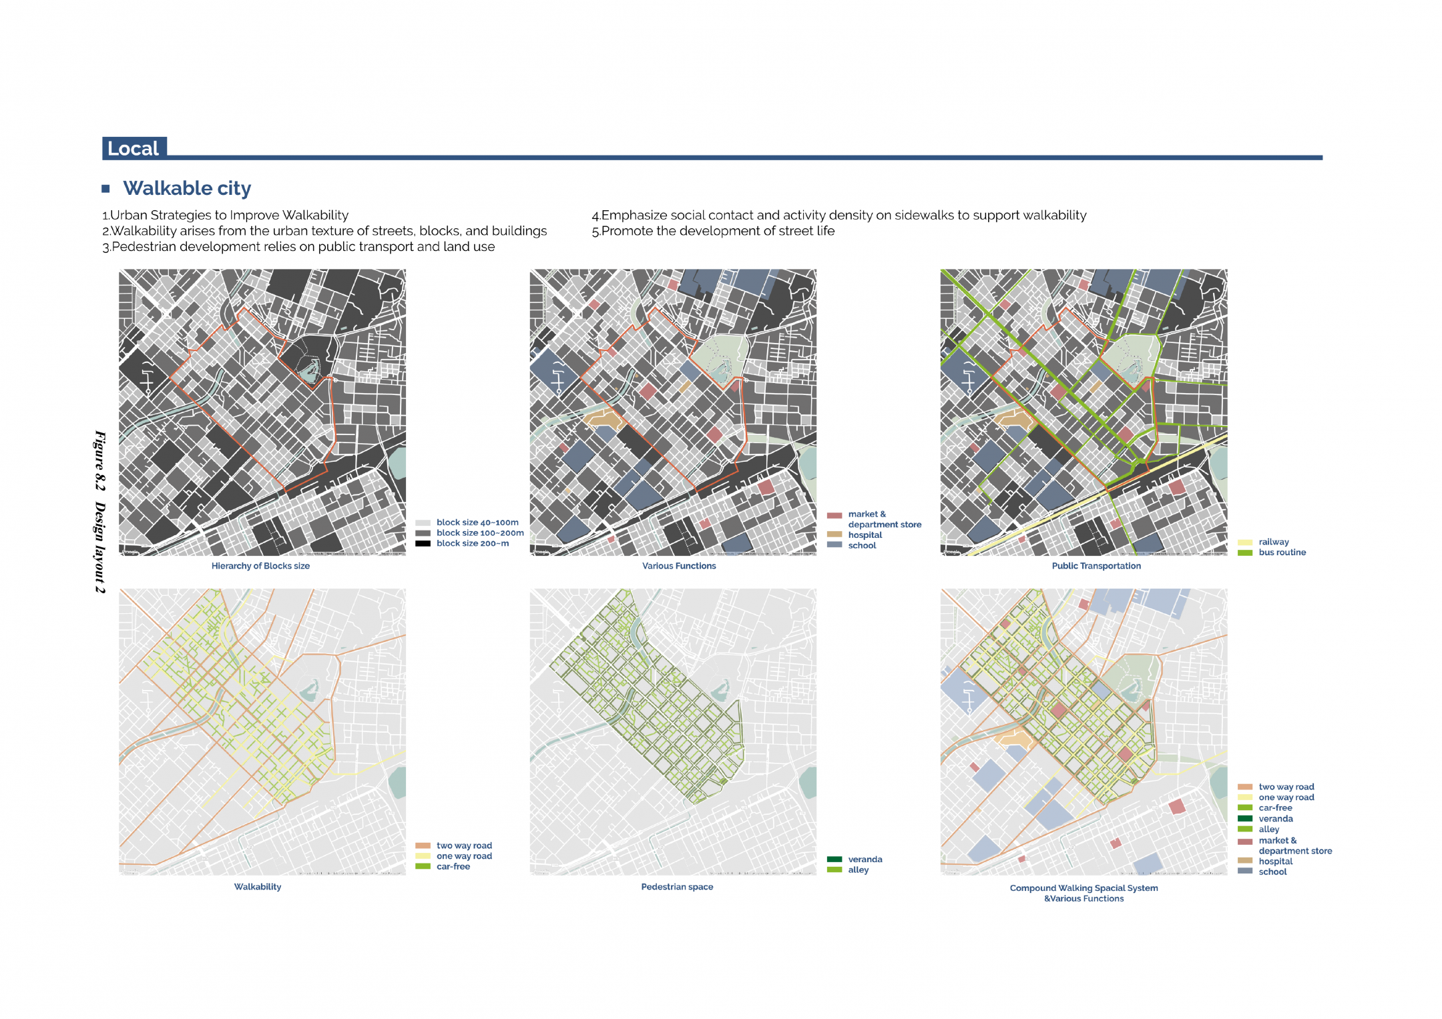Click school swatch in Compound legend
This screenshot has height=1019, width=1442.
point(1245,870)
